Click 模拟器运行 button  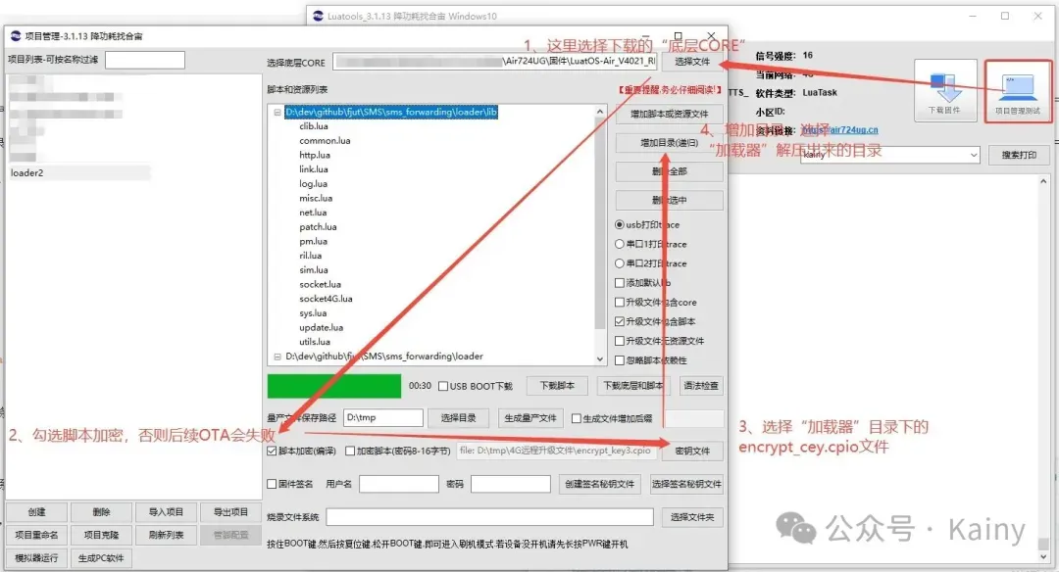tap(36, 558)
